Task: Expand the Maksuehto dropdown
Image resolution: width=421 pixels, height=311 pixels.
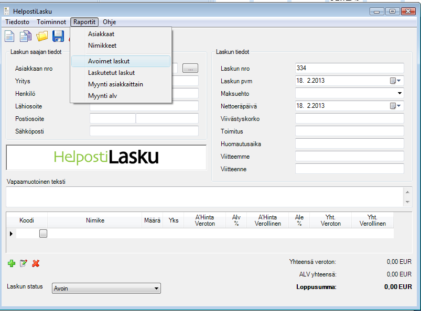Action: click(400, 93)
